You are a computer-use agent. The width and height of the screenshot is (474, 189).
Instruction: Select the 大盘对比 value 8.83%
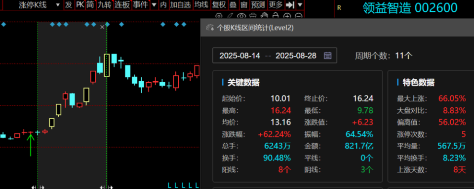pos(454,110)
